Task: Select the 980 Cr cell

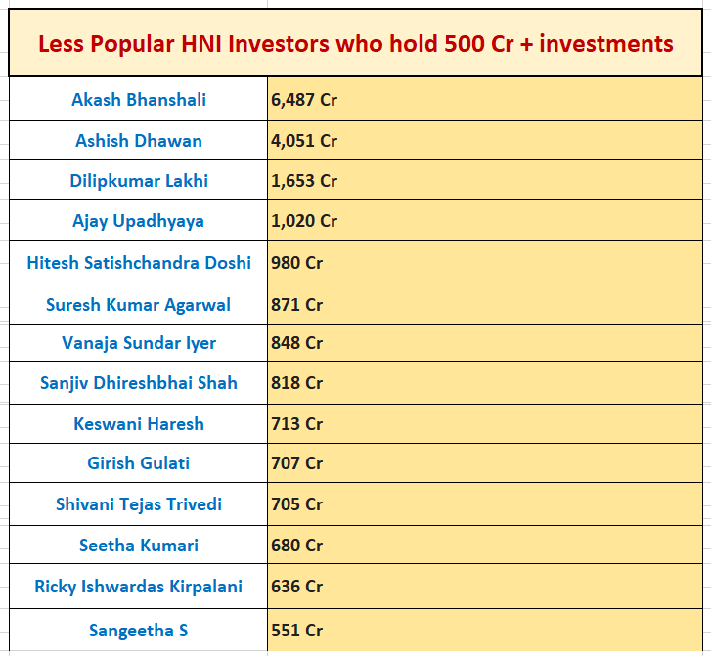Action: [485, 263]
